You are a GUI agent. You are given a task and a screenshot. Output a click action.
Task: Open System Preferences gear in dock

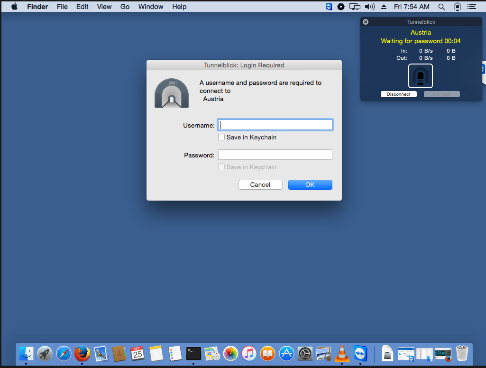pyautogui.click(x=305, y=353)
